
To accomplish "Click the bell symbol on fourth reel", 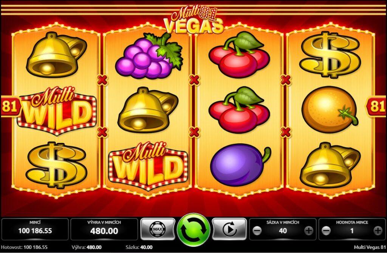I will [330, 165].
